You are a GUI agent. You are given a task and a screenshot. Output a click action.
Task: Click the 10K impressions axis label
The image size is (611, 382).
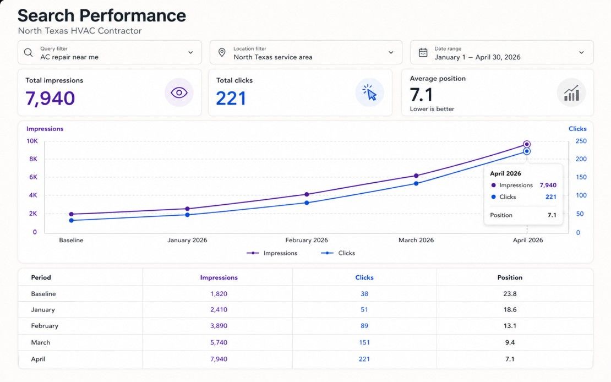tap(32, 141)
